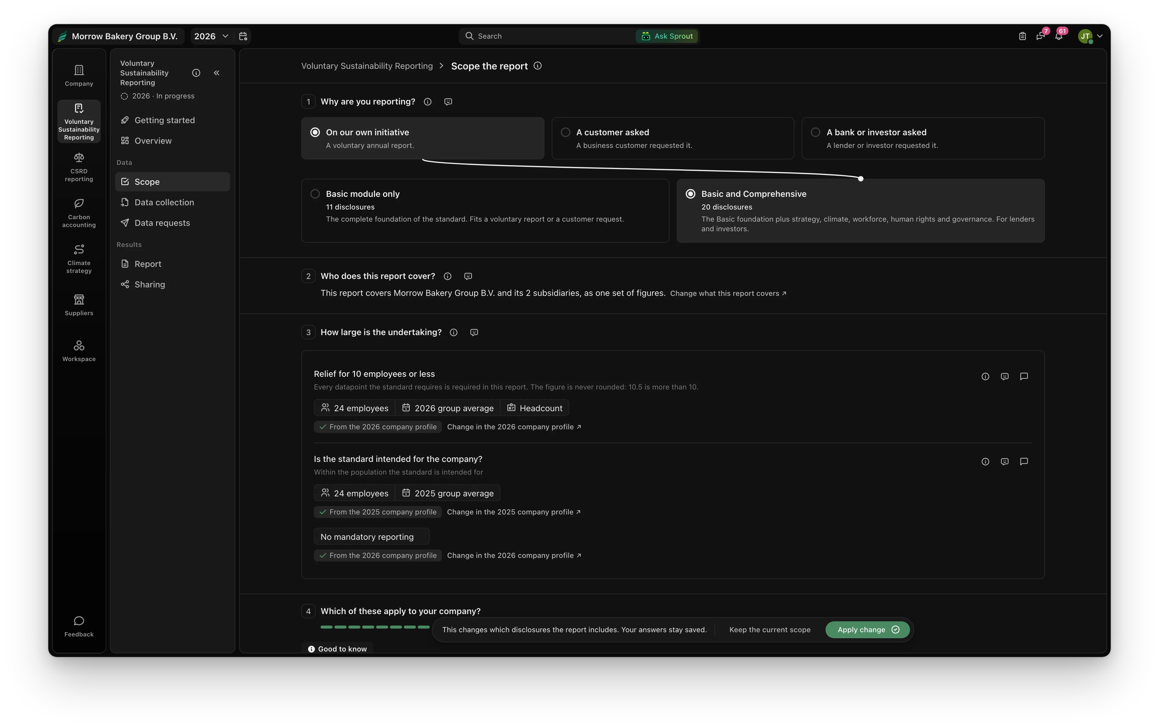Open Sharing under Results
The width and height of the screenshot is (1159, 727).
click(173, 285)
